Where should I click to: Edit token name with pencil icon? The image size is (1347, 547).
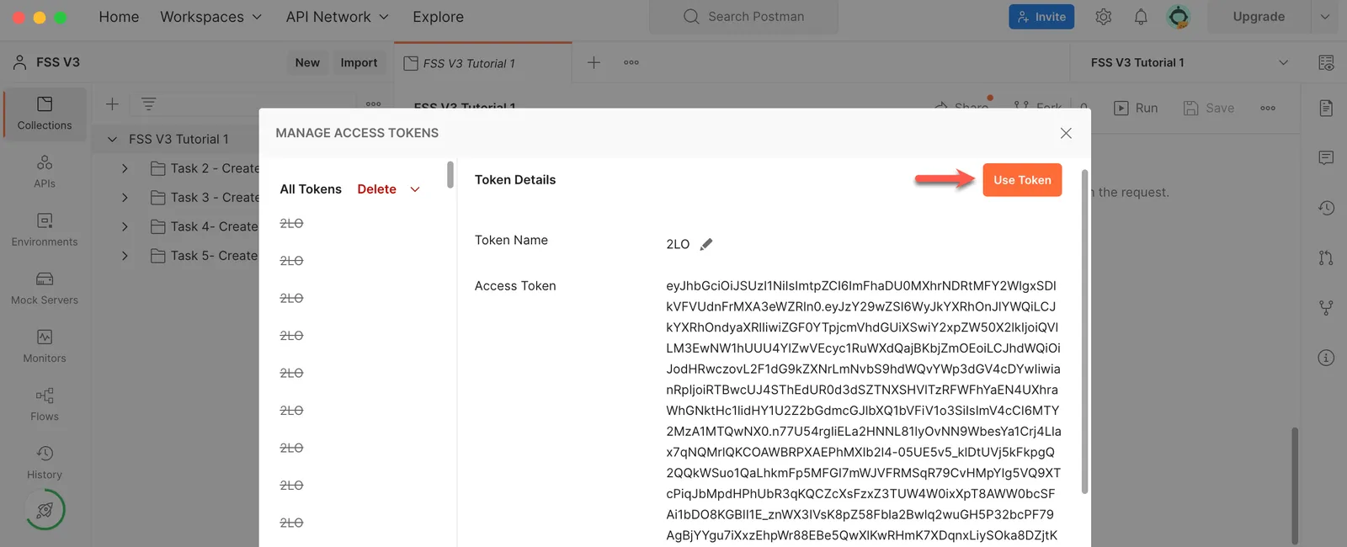pyautogui.click(x=706, y=244)
